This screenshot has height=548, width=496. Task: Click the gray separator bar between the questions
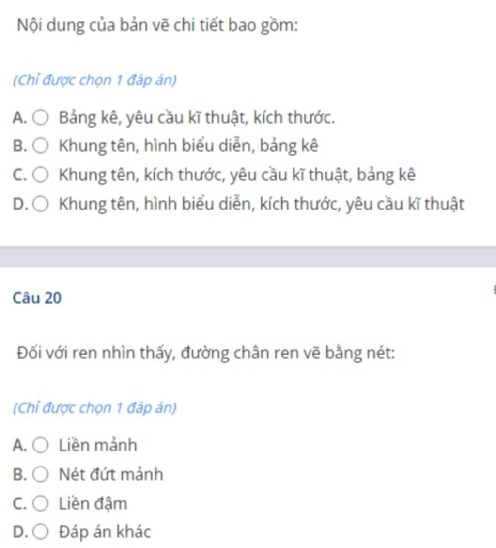coord(248,257)
